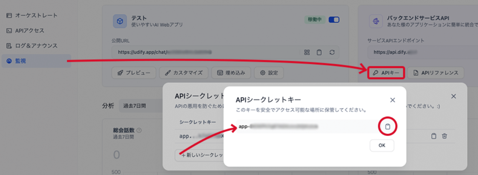Close the APIシークレットキー front dialog

click(x=392, y=100)
